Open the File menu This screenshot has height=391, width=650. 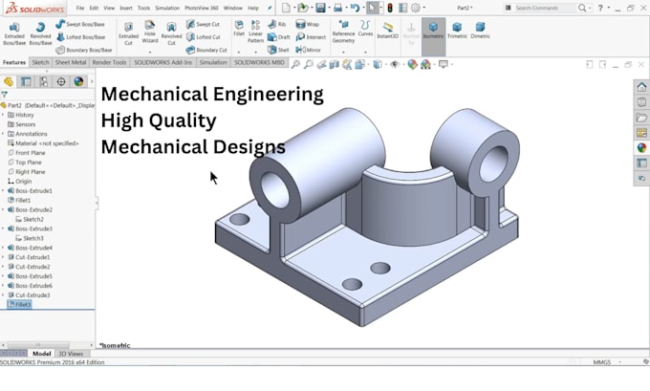coord(80,8)
